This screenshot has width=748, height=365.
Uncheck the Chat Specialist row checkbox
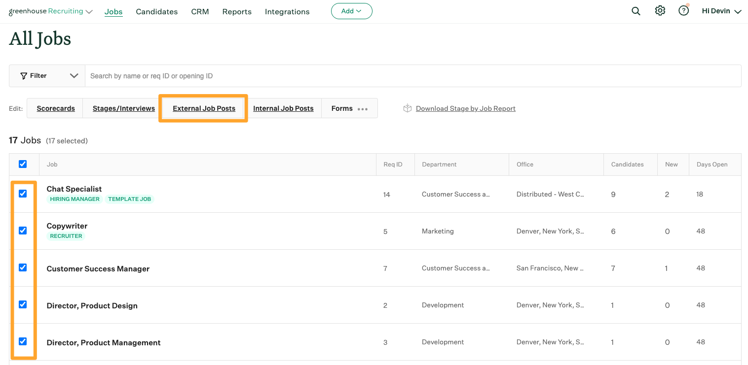[23, 194]
